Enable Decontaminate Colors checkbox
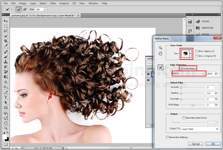223x150 pixels. (x=184, y=118)
